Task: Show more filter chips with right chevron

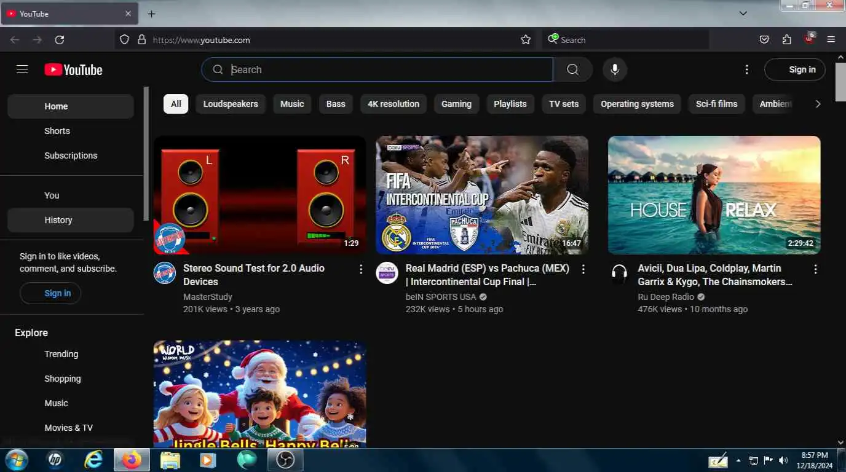Action: pos(818,104)
